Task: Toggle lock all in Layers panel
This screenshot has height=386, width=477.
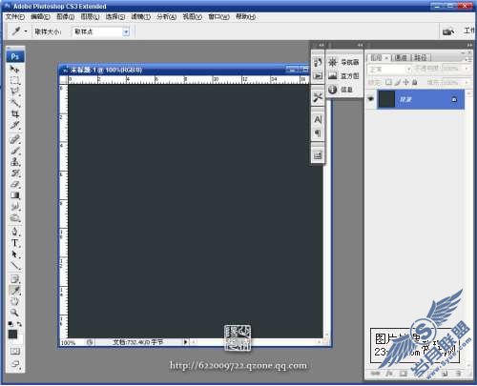Action: coord(415,82)
